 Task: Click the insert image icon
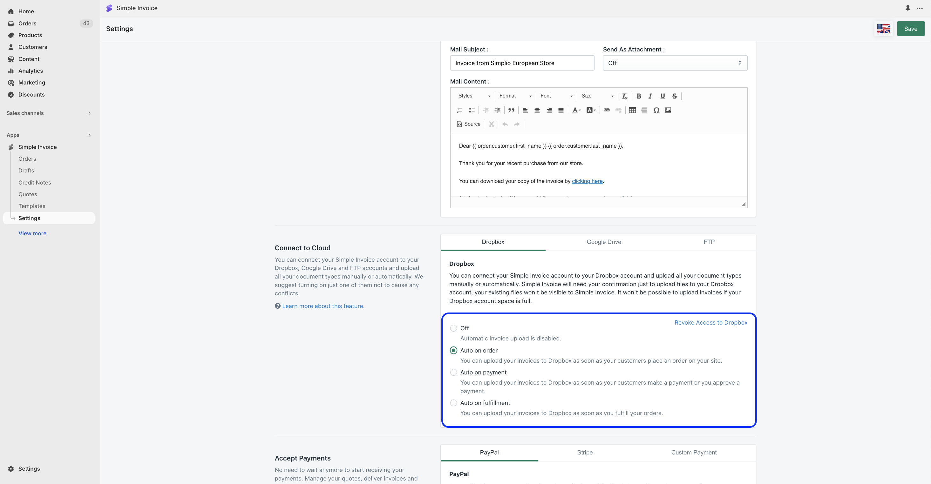coord(668,110)
